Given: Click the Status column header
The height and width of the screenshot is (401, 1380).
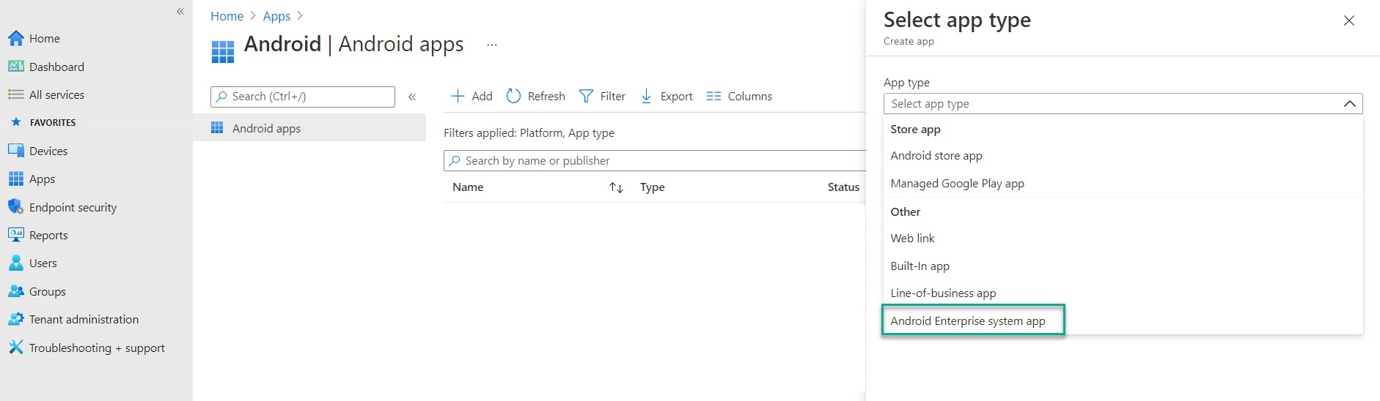Looking at the screenshot, I should click(843, 187).
